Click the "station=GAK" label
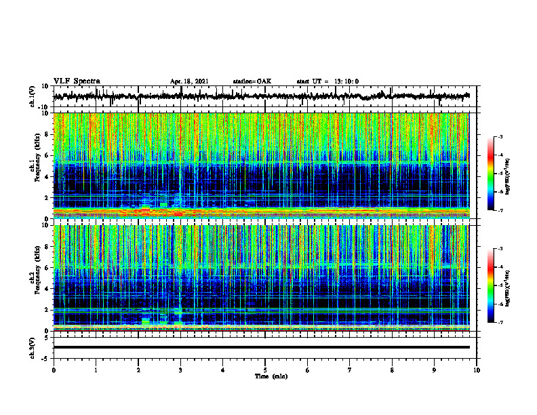 252,81
